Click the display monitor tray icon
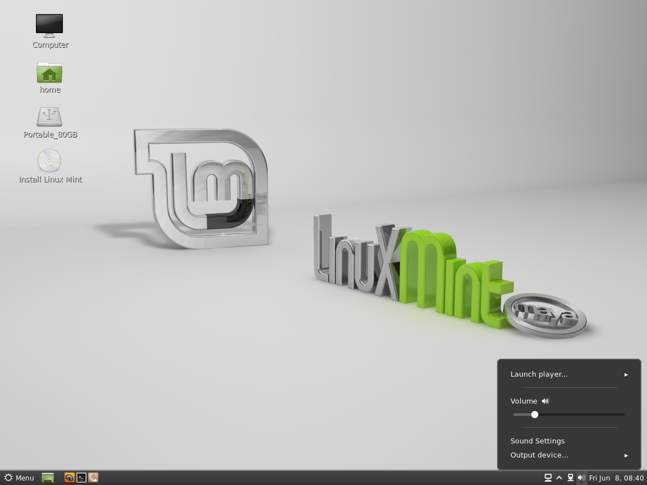 548,478
